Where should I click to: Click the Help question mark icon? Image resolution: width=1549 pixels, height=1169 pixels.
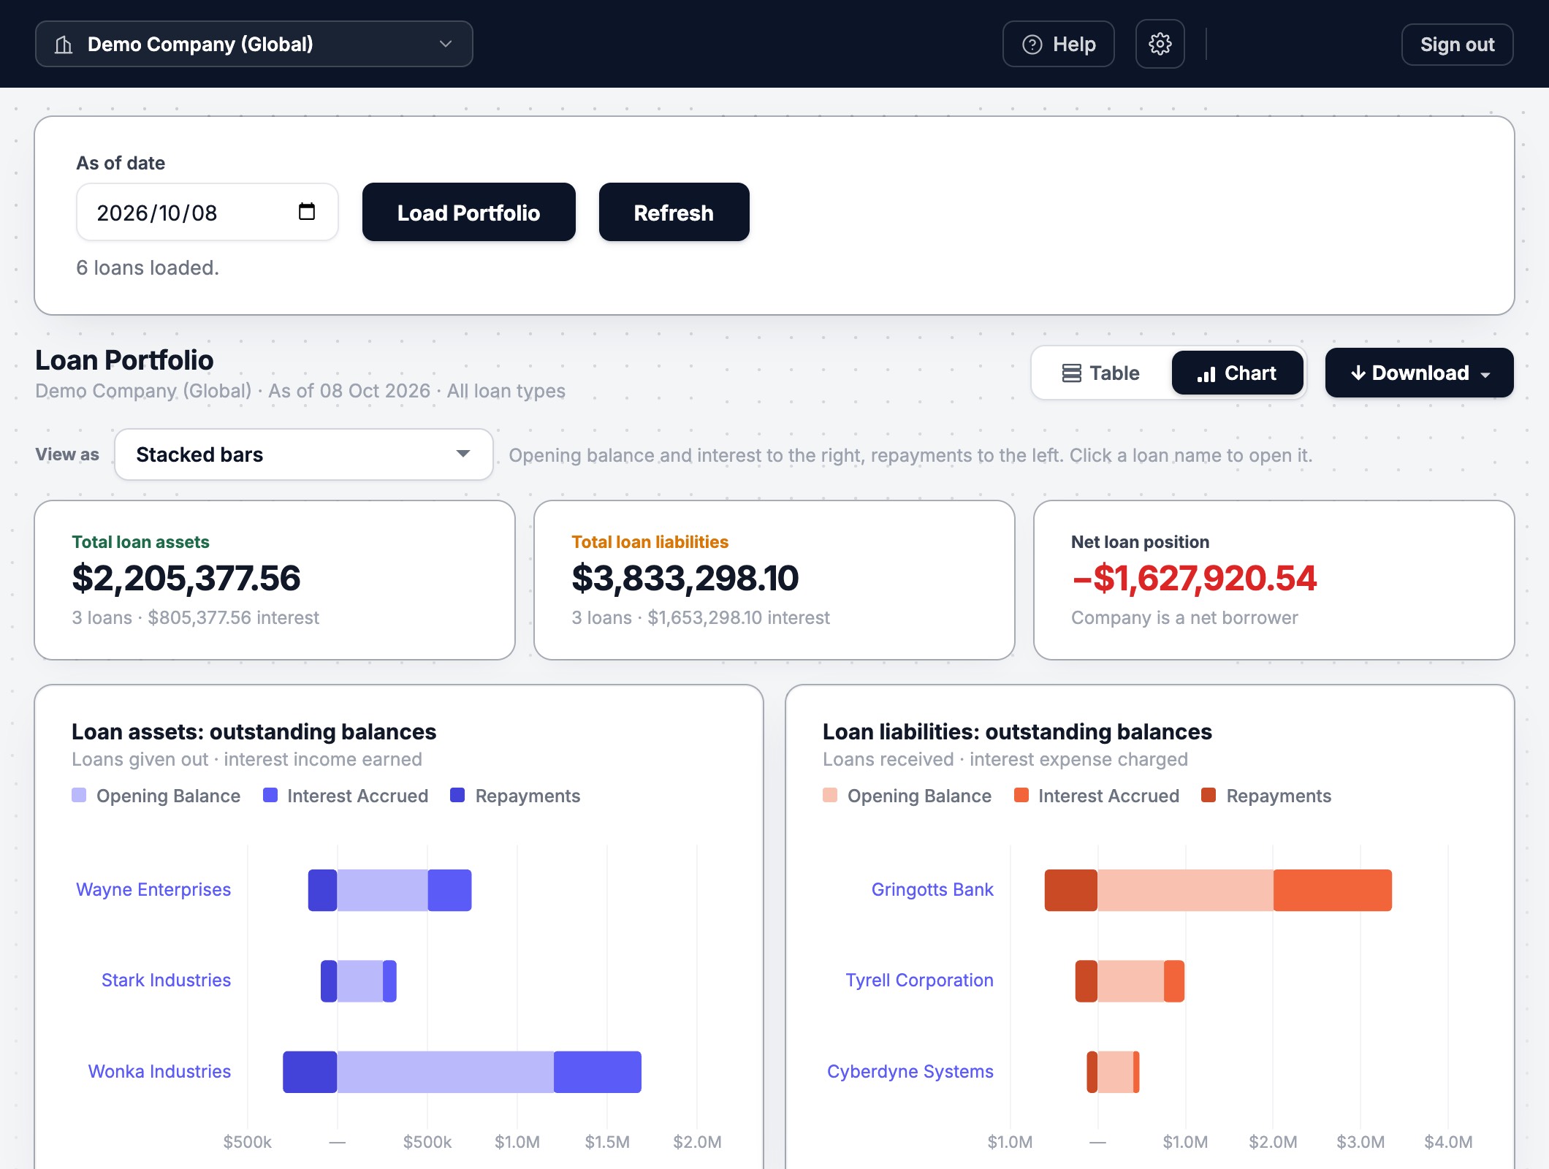click(1032, 45)
